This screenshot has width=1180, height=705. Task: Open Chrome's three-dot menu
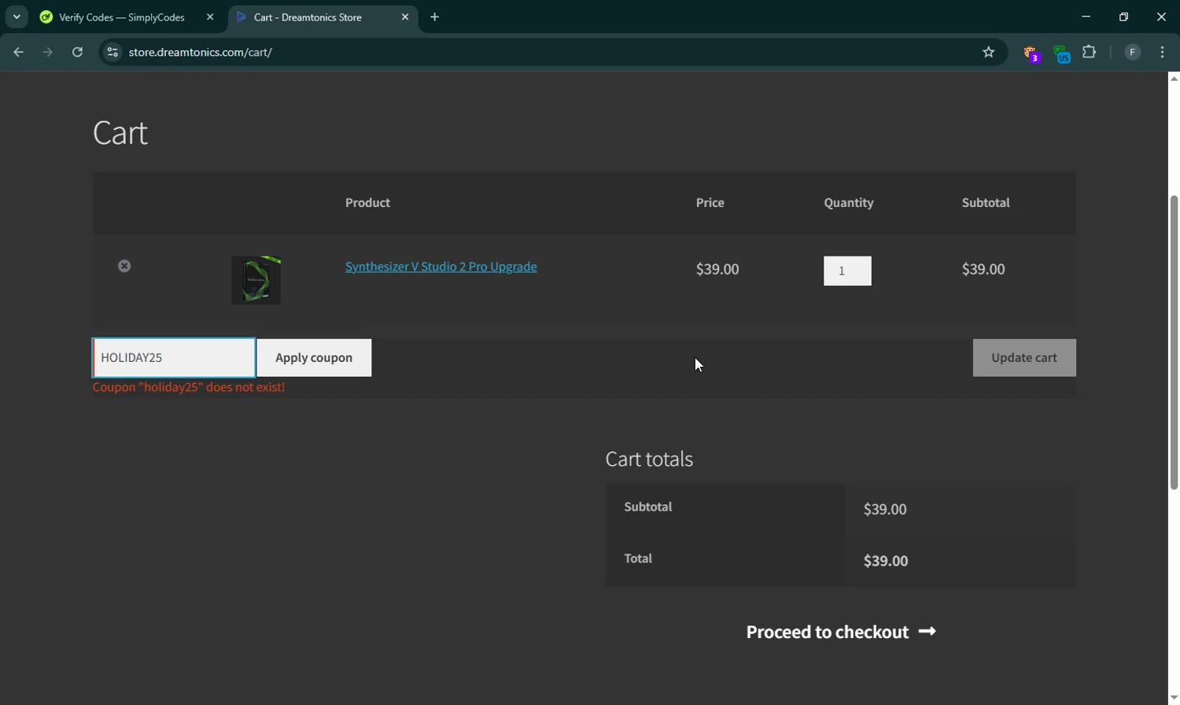(x=1163, y=53)
